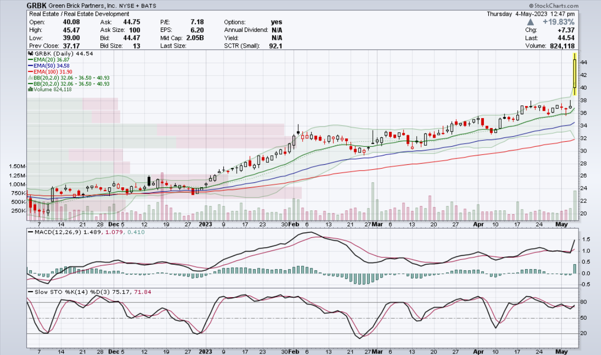Click the blue line swatch before EMA(50)

[x=31, y=65]
